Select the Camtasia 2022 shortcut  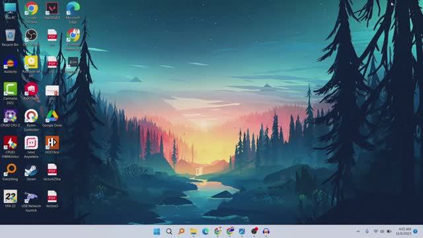(x=11, y=93)
